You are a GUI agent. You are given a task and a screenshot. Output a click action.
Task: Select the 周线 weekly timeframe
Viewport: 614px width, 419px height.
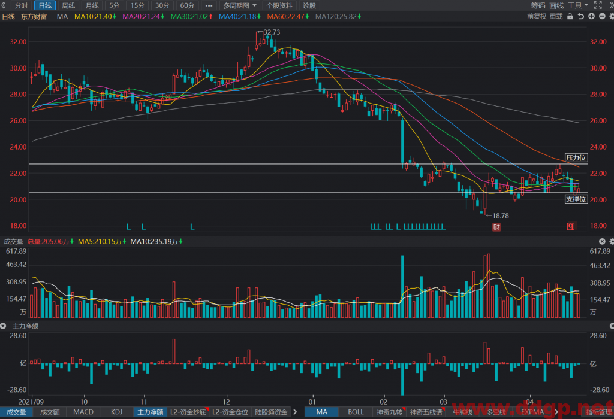(x=68, y=5)
